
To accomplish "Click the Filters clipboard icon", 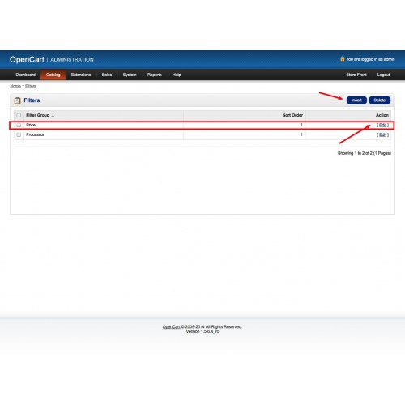I will pyautogui.click(x=18, y=100).
